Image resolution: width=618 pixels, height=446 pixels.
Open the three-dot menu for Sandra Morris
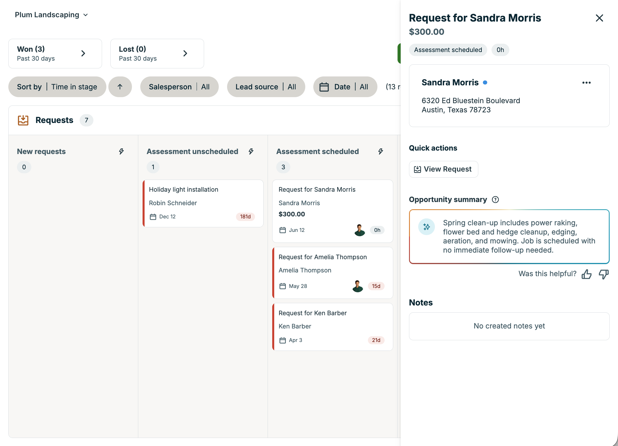[x=586, y=83]
